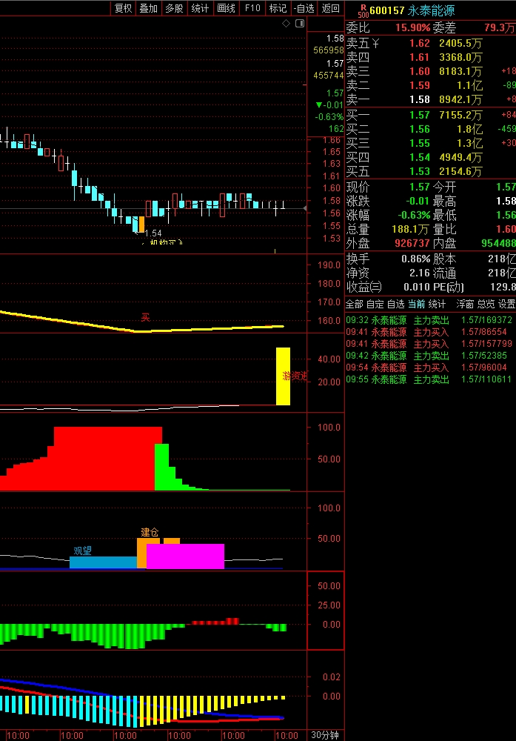Click the red 买 signal label

pyautogui.click(x=145, y=318)
